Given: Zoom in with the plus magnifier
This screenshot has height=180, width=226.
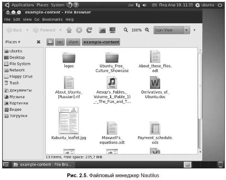Looking at the screenshot, I should [x=147, y=30].
